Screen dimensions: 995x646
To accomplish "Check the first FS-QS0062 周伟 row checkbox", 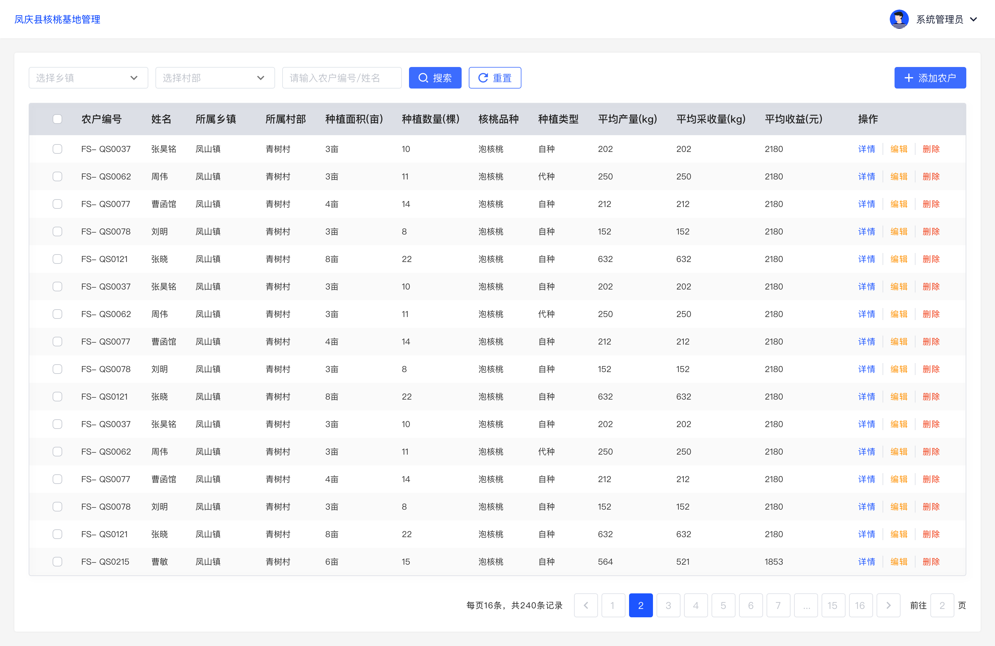I will click(x=57, y=176).
